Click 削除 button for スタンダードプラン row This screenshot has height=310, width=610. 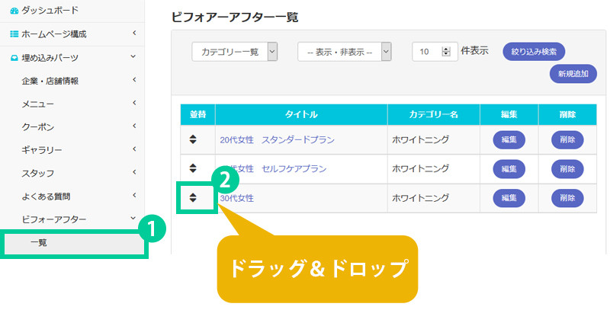pyautogui.click(x=567, y=140)
